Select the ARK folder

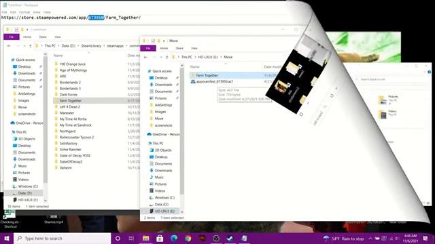tap(63, 76)
